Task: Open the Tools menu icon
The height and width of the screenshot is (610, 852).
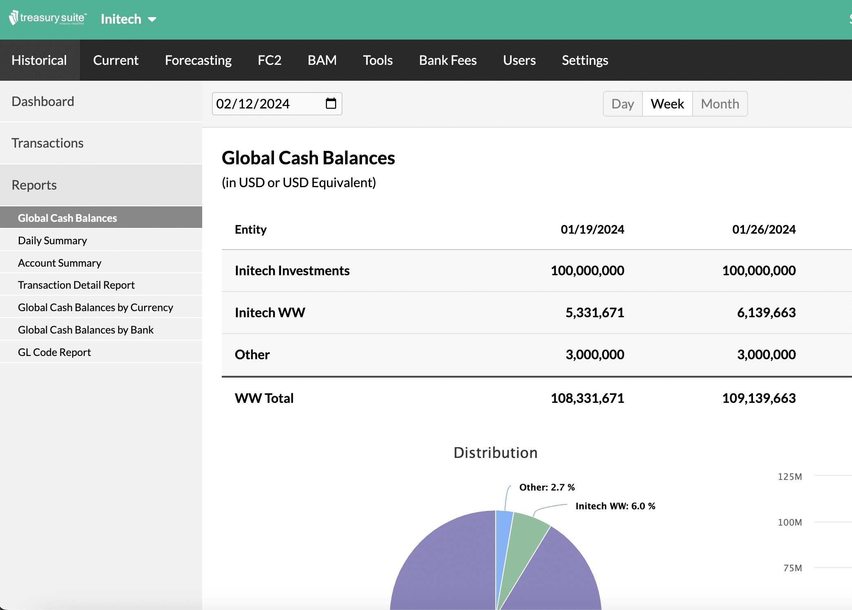Action: point(377,60)
